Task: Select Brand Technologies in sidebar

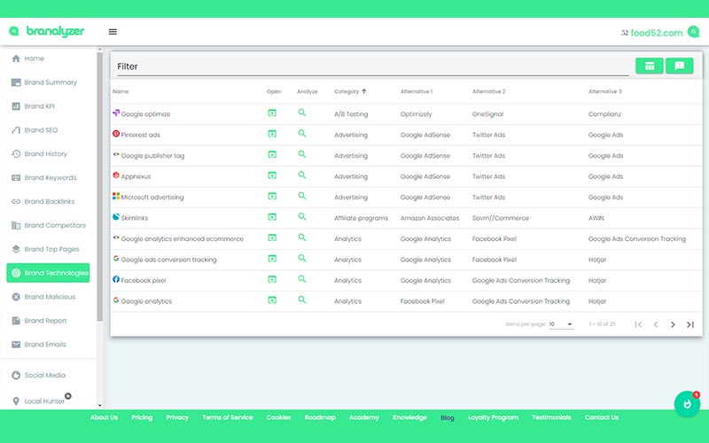Action: [x=48, y=273]
